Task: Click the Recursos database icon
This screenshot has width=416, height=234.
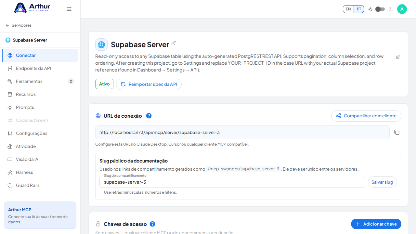Action: (x=10, y=94)
